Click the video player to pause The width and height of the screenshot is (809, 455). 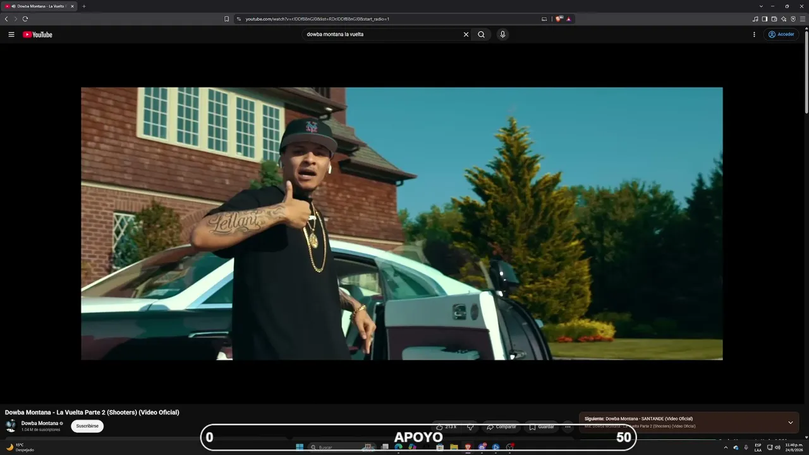[401, 224]
